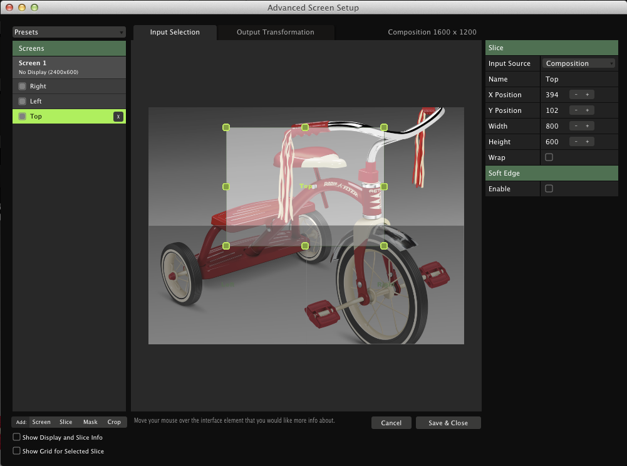This screenshot has width=627, height=466.
Task: Switch to Output Transformation tab
Action: [x=275, y=33]
